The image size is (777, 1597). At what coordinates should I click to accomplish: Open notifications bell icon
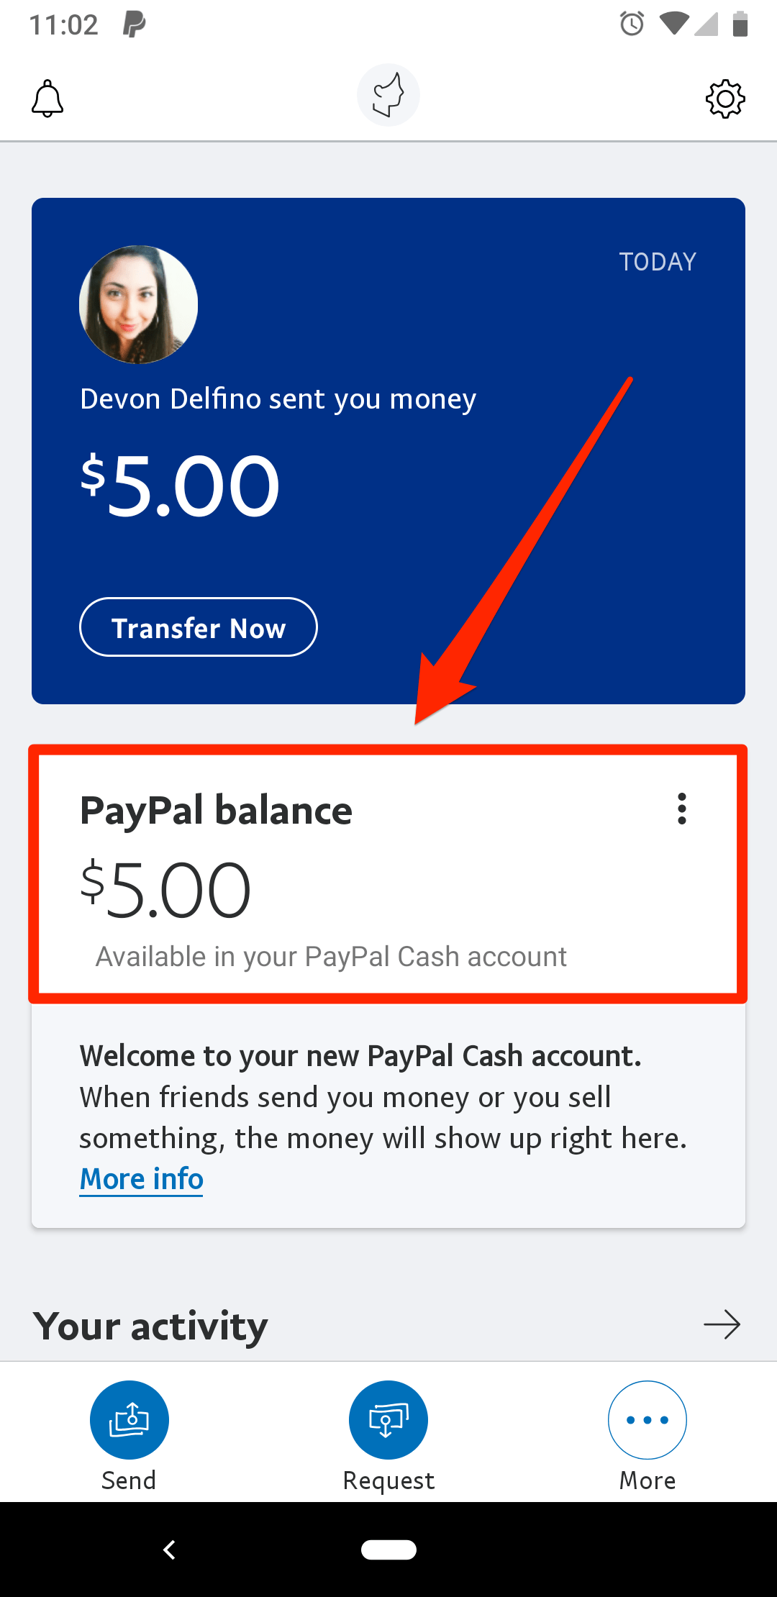point(47,99)
